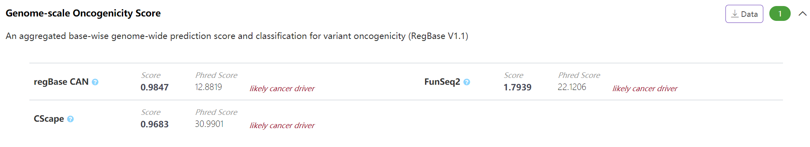810x147 pixels.
Task: Click FunSeq2 Phred score 22.1206
Action: (x=572, y=87)
